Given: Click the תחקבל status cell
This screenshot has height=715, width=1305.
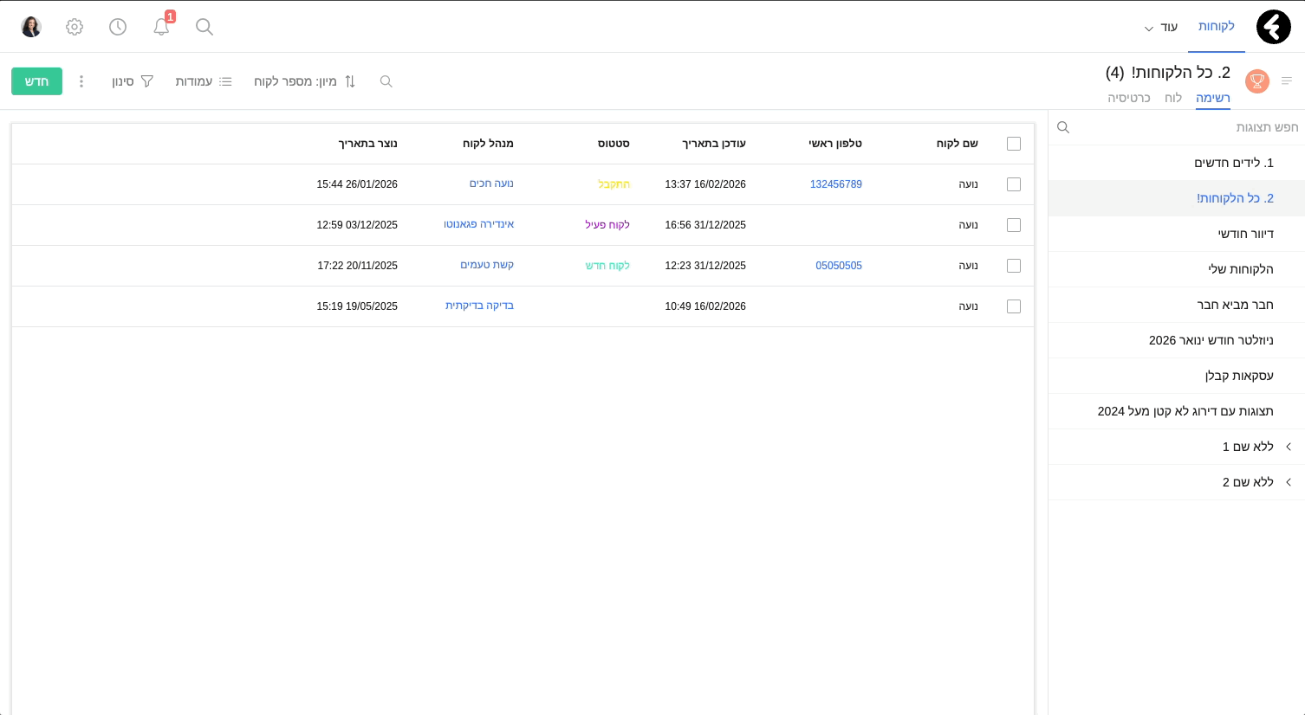Looking at the screenshot, I should [614, 184].
